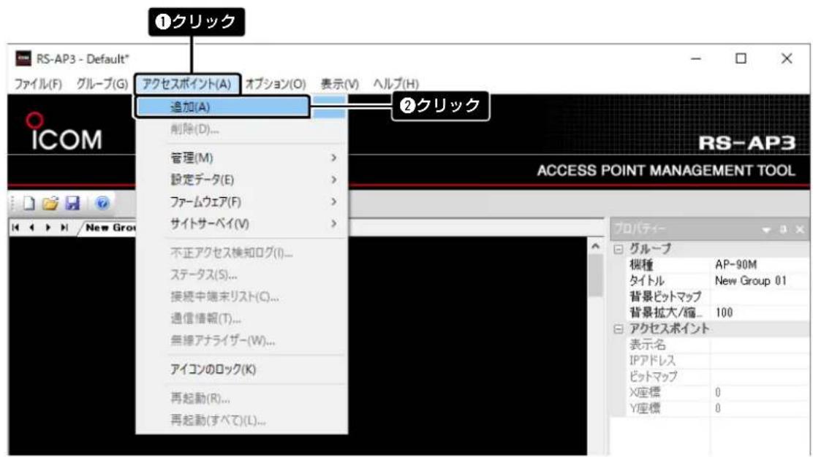The image size is (813, 457).
Task: Select 追加(A) menu entry
Action: tap(223, 107)
